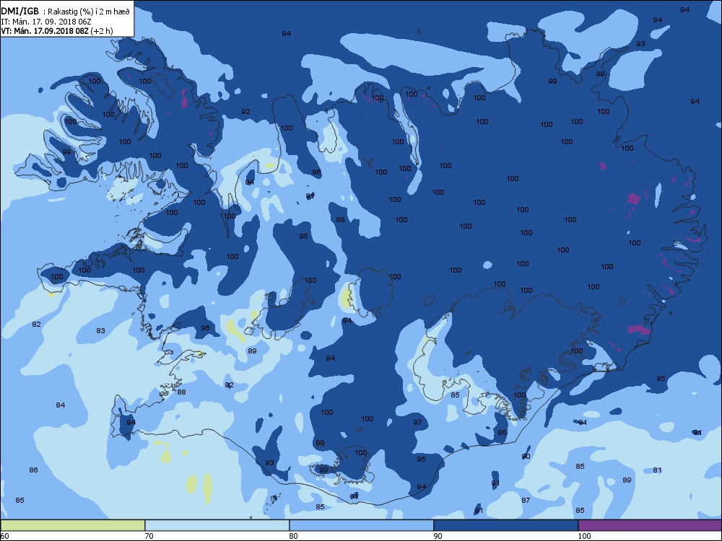Click the "IT: Mán. 17. 09. 2018 06Z" line
Screen dimensions: 722x541
tap(45, 22)
